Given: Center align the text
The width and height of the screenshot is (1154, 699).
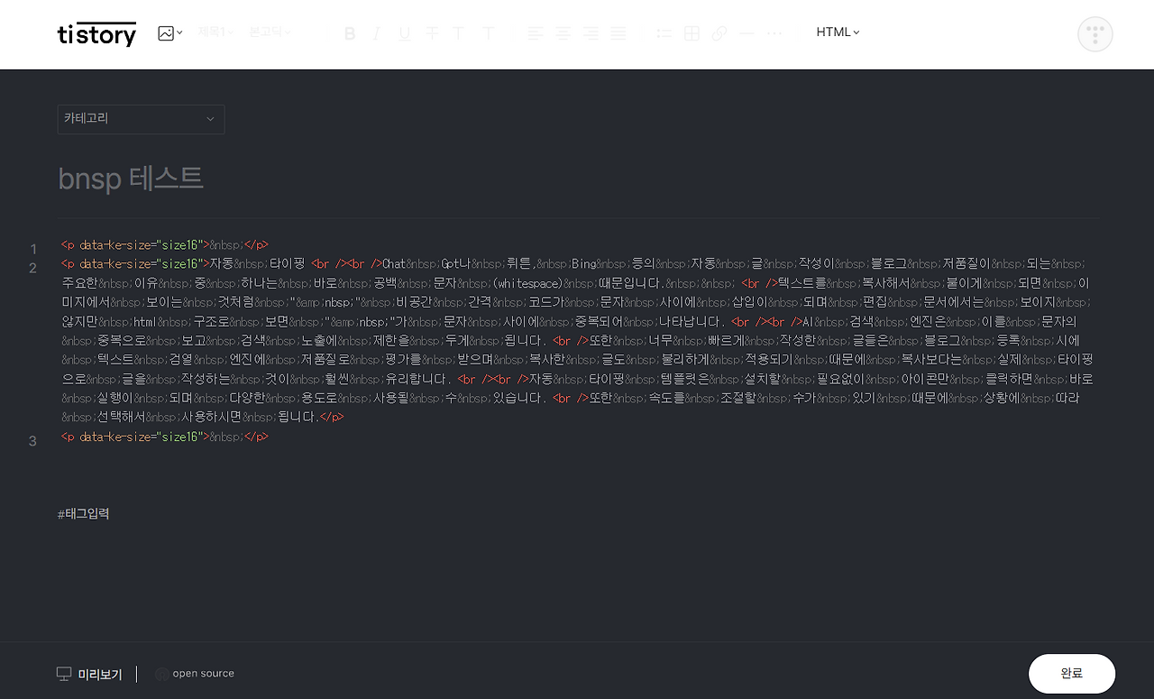Looking at the screenshot, I should tap(563, 33).
